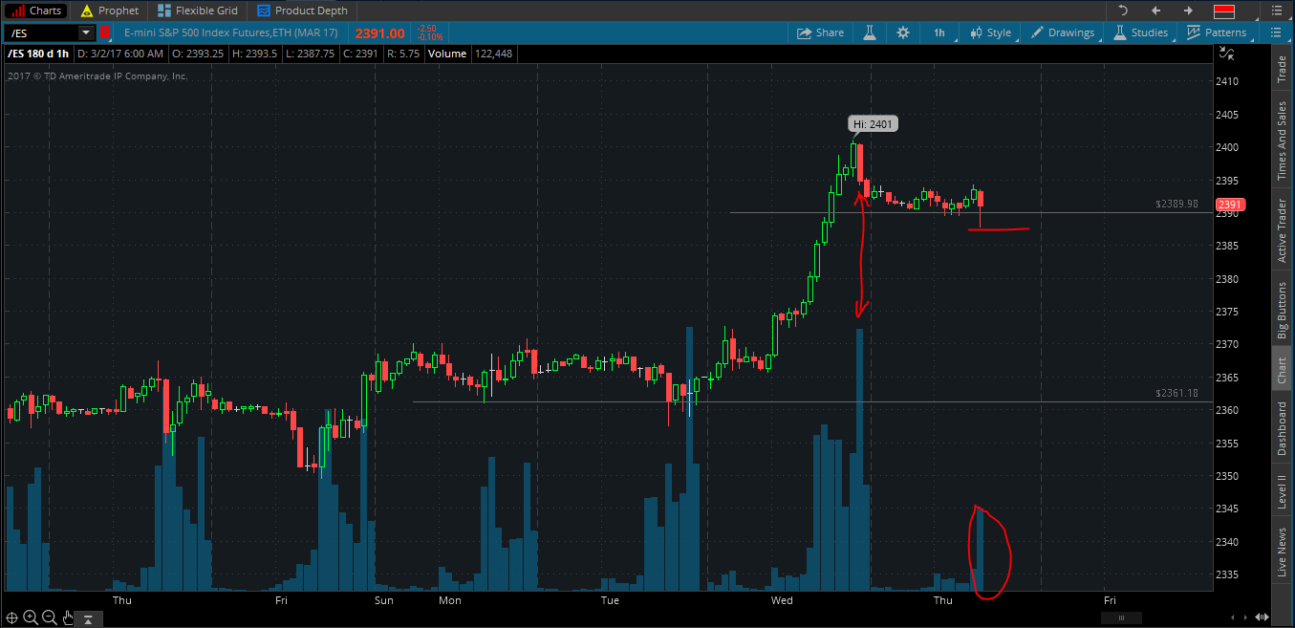This screenshot has width=1295, height=628.
Task: Click the 2391.00 last price text
Action: click(x=379, y=32)
